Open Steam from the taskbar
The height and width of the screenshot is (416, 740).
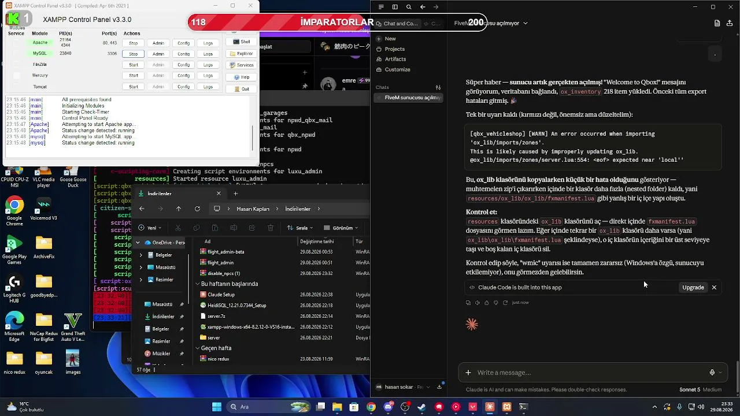pyautogui.click(x=422, y=407)
